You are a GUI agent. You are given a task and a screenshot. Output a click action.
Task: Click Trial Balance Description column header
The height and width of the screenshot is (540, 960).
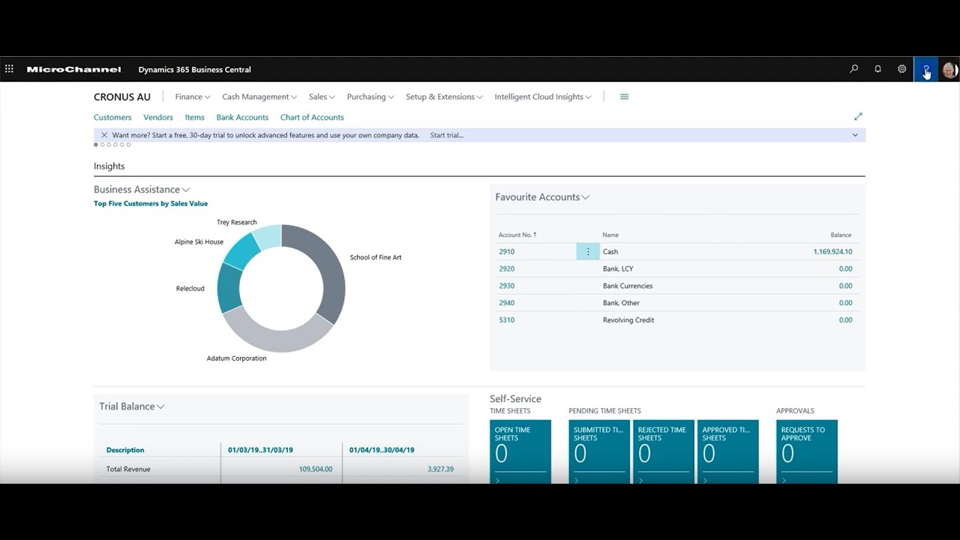(125, 450)
